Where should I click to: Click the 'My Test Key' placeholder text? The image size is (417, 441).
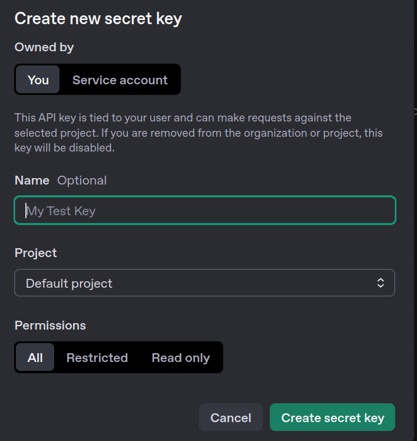(61, 210)
